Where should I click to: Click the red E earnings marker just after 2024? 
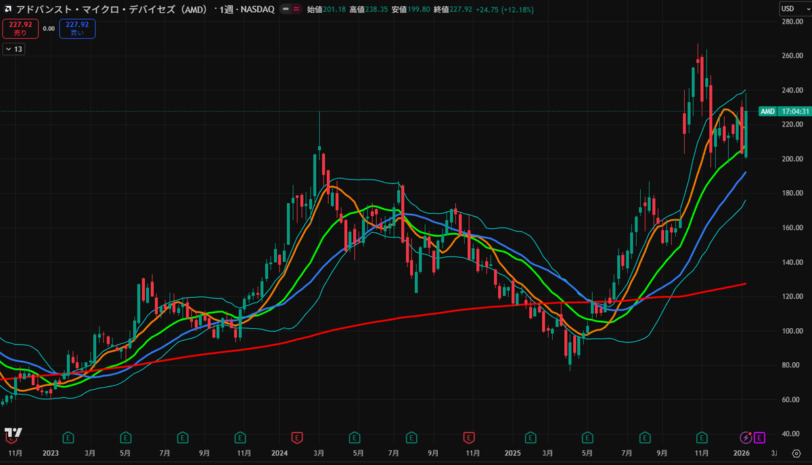296,437
